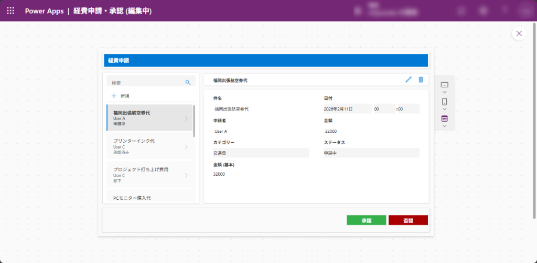
Task: Open the Power Apps app launcher grid
Action: [10, 10]
